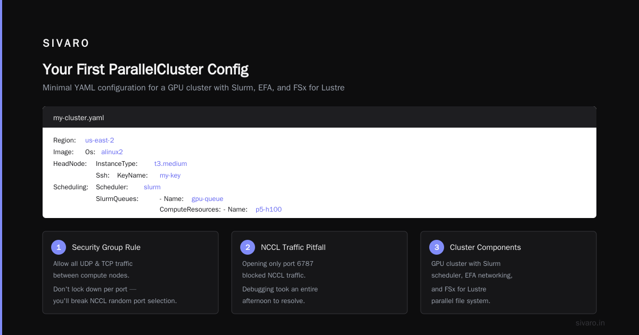Image resolution: width=639 pixels, height=335 pixels.
Task: Click the SlurmQueues key
Action: click(x=117, y=199)
